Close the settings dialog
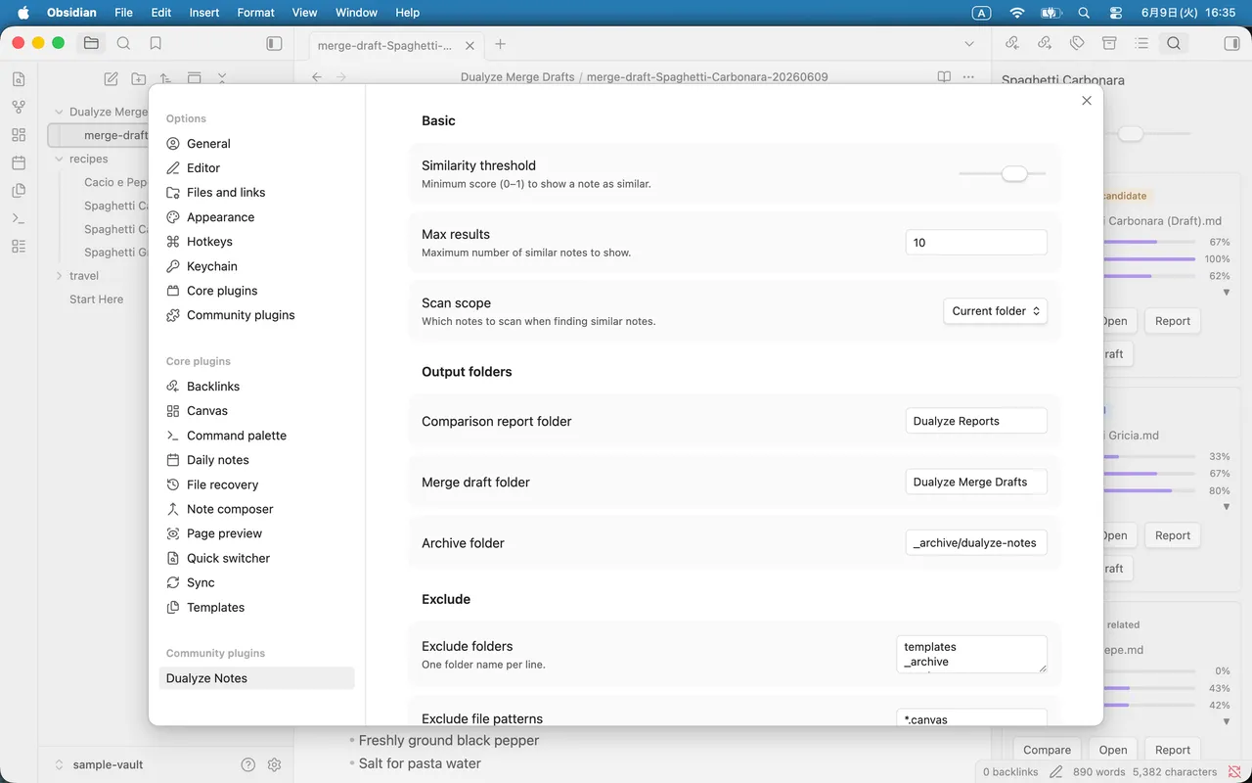The width and height of the screenshot is (1252, 783). [1087, 101]
